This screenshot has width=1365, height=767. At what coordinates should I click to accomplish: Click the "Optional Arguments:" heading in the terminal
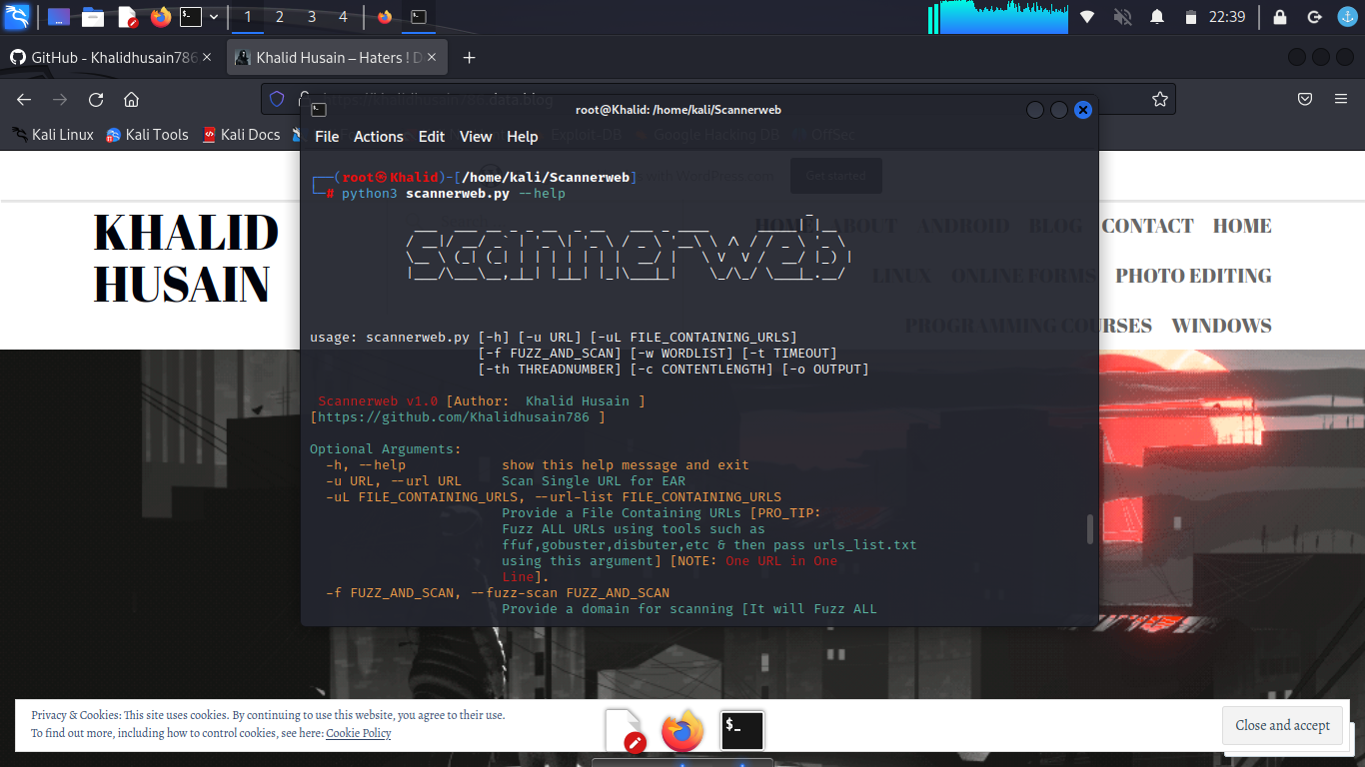pyautogui.click(x=386, y=449)
